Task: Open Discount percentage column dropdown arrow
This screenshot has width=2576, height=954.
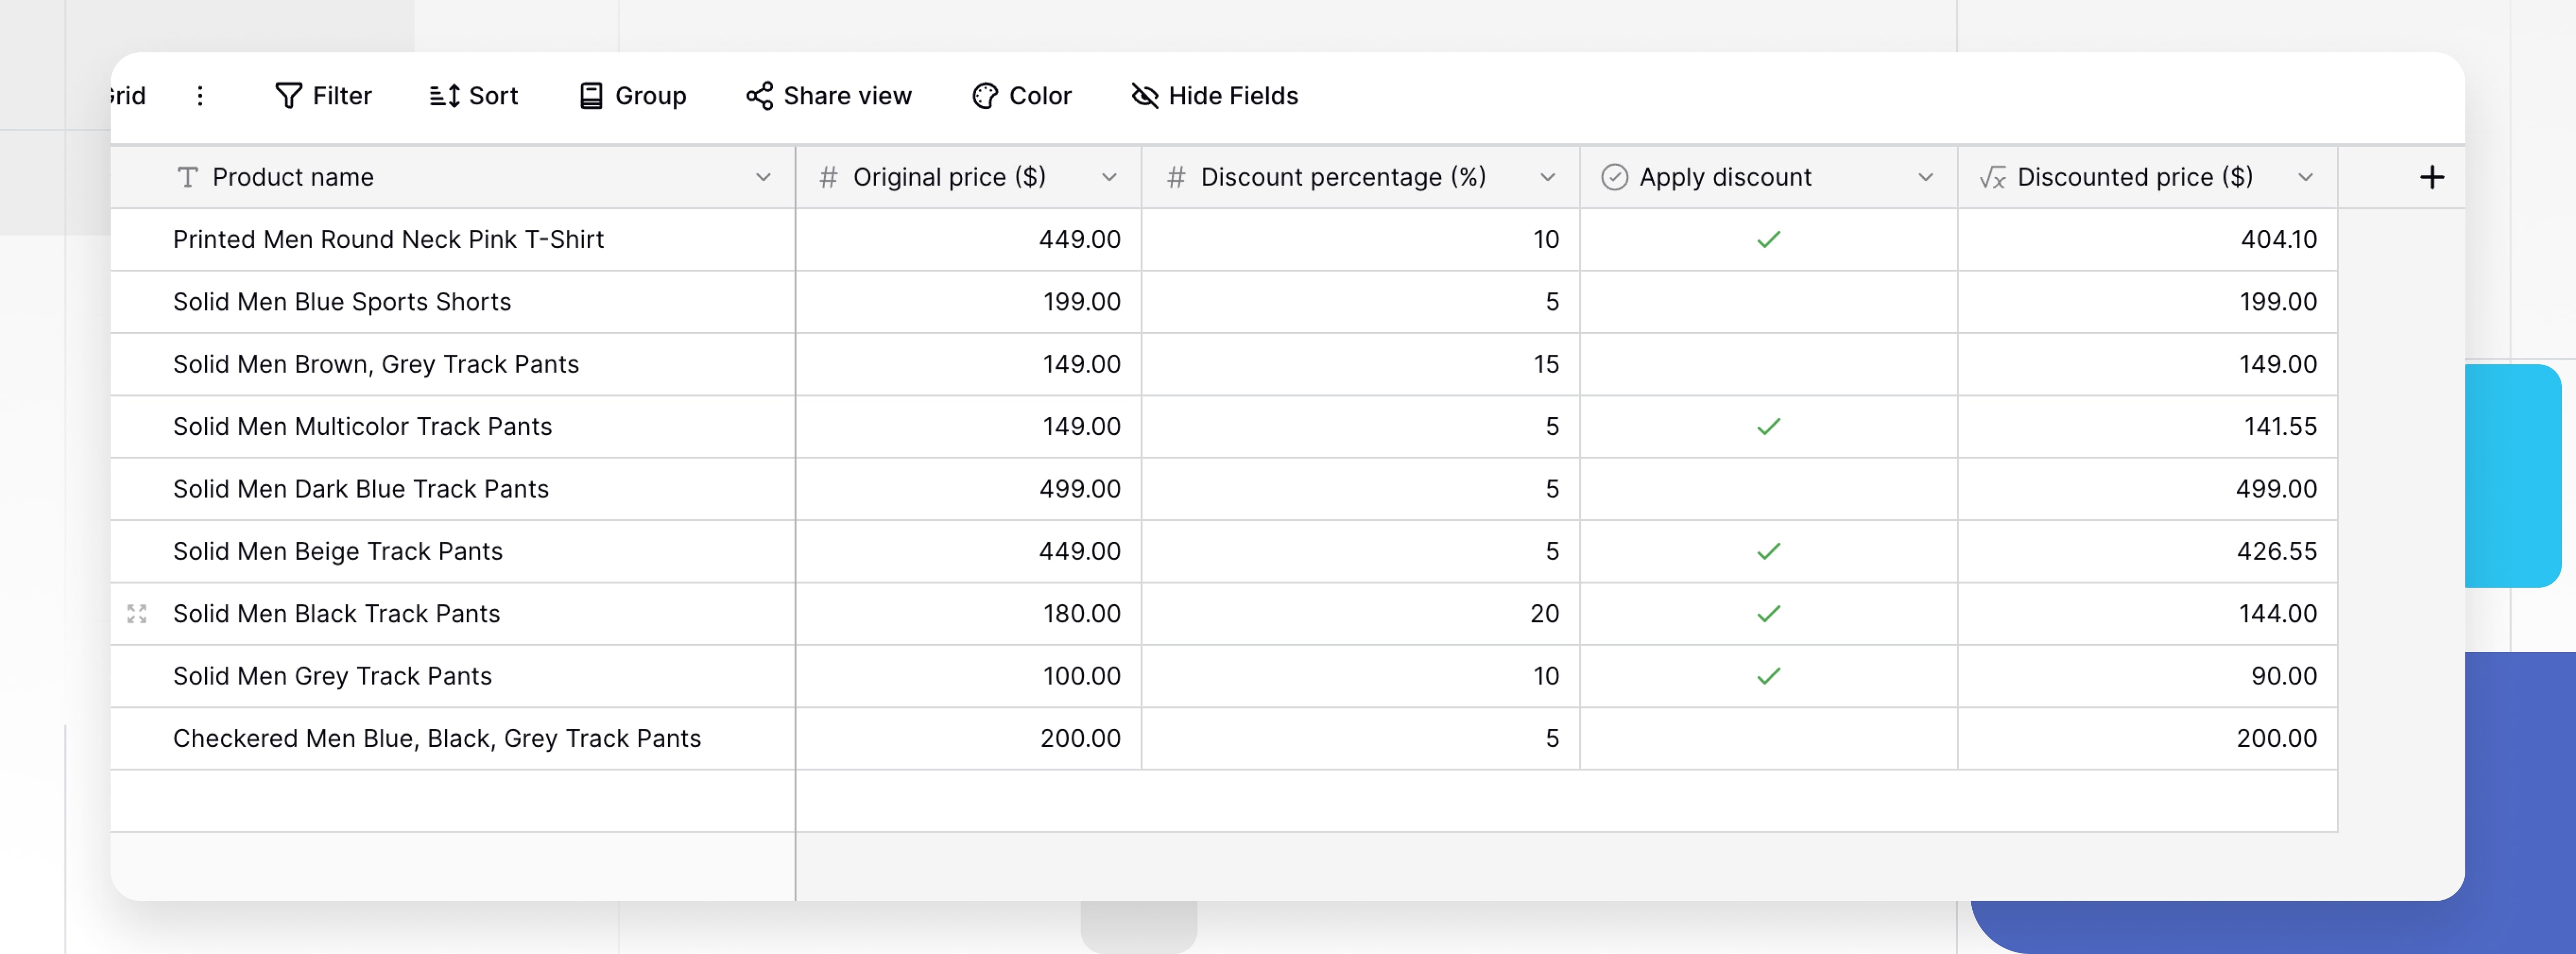Action: pyautogui.click(x=1547, y=178)
